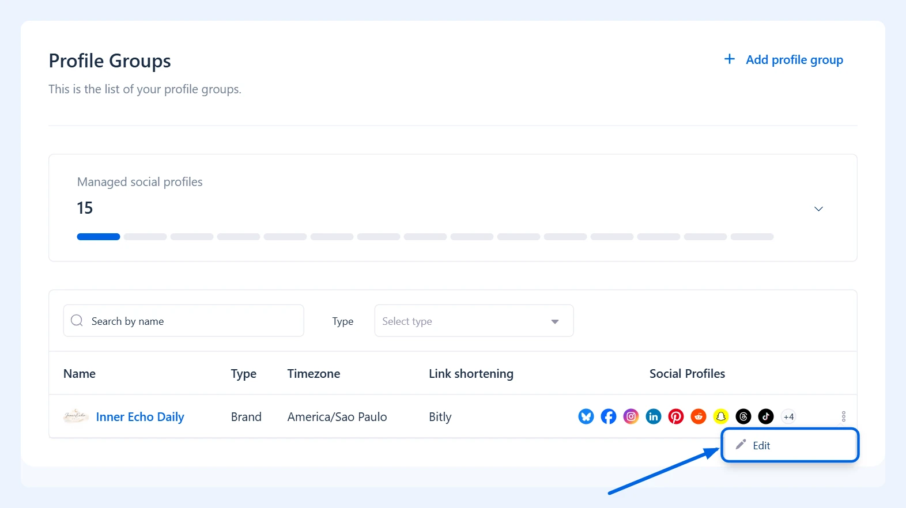Click the Inner Echo Daily logo thumbnail

tap(75, 416)
